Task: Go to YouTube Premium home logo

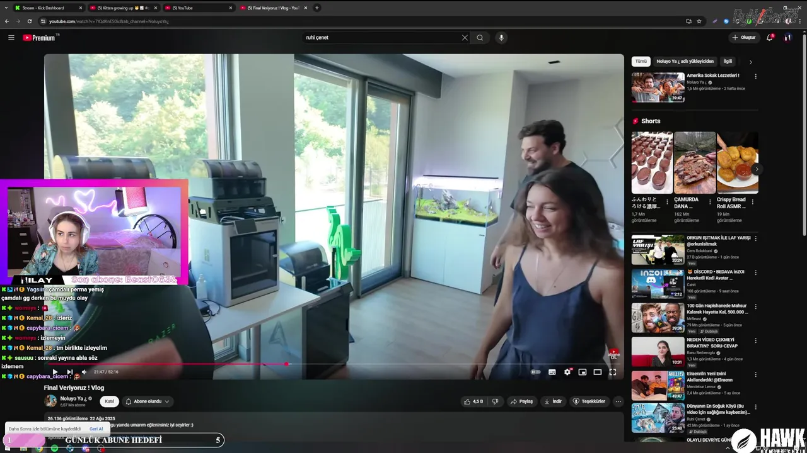Action: [x=40, y=38]
